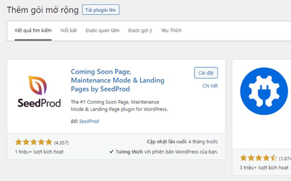Select the Kết quả tìm kiếm tab
Viewport: 291px width, 181px height.
tap(33, 30)
